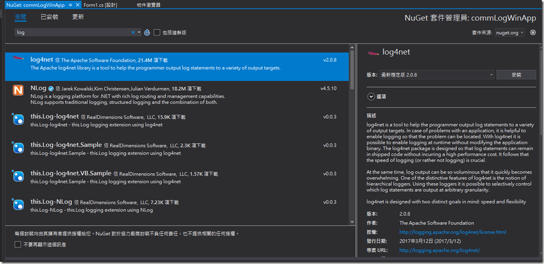544x264 pixels.
Task: Select the this.Log-log4net.Sample package title
Action: (66, 145)
